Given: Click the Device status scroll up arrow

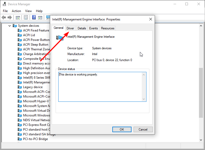Looking at the screenshot, I should pyautogui.click(x=144, y=75).
